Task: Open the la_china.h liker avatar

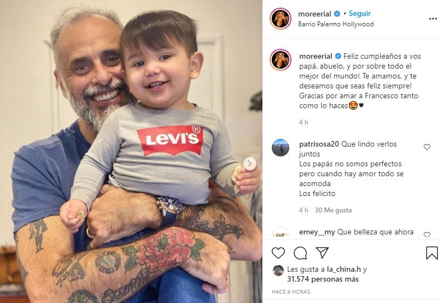Action: [278, 271]
